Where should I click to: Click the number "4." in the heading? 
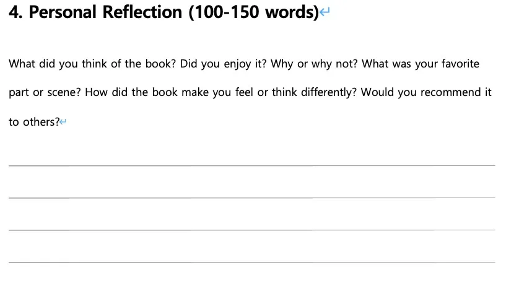(x=16, y=13)
